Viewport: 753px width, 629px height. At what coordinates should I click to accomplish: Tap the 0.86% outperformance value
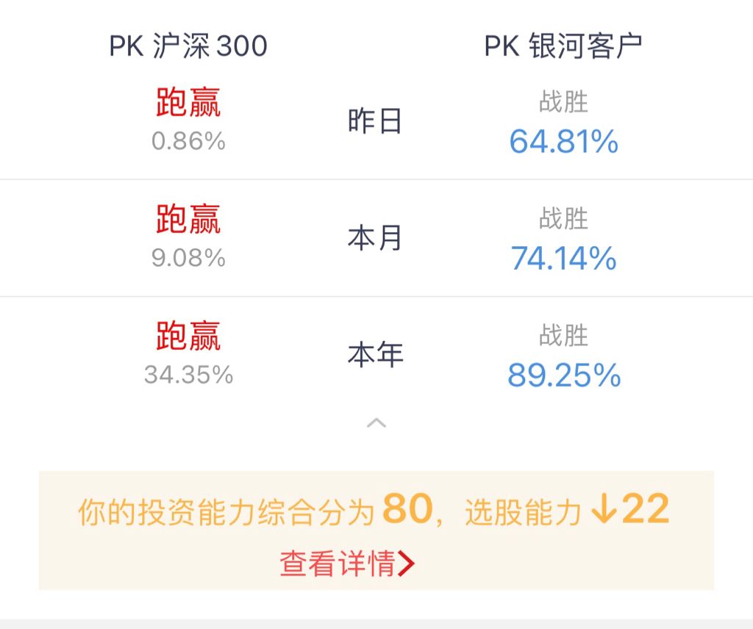188,141
